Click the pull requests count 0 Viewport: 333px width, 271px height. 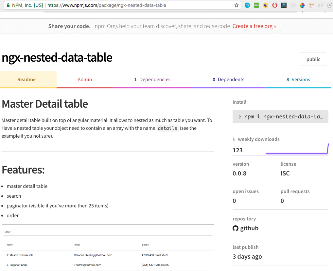point(282,201)
